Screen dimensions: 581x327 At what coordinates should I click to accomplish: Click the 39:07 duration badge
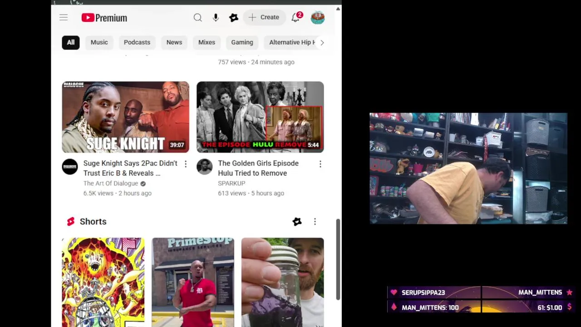(x=177, y=145)
